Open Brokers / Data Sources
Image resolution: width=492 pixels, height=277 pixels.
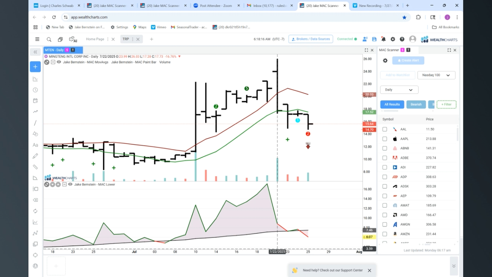(311, 39)
